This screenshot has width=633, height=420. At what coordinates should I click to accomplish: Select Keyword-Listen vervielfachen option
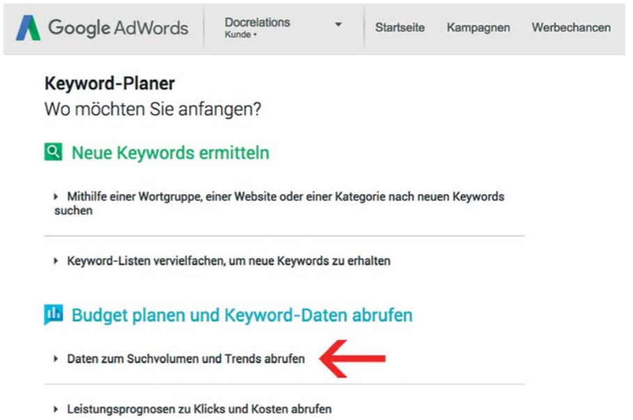coord(228,261)
